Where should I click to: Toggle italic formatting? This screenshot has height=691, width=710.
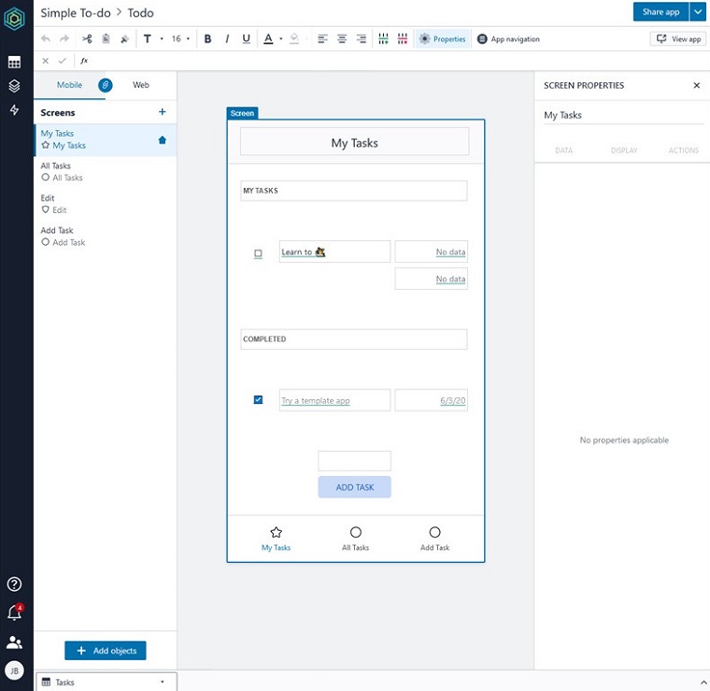pyautogui.click(x=227, y=39)
